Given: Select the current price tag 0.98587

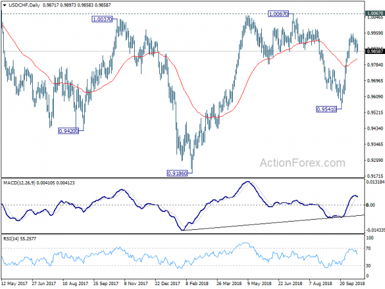Looking at the screenshot, I should (x=375, y=51).
